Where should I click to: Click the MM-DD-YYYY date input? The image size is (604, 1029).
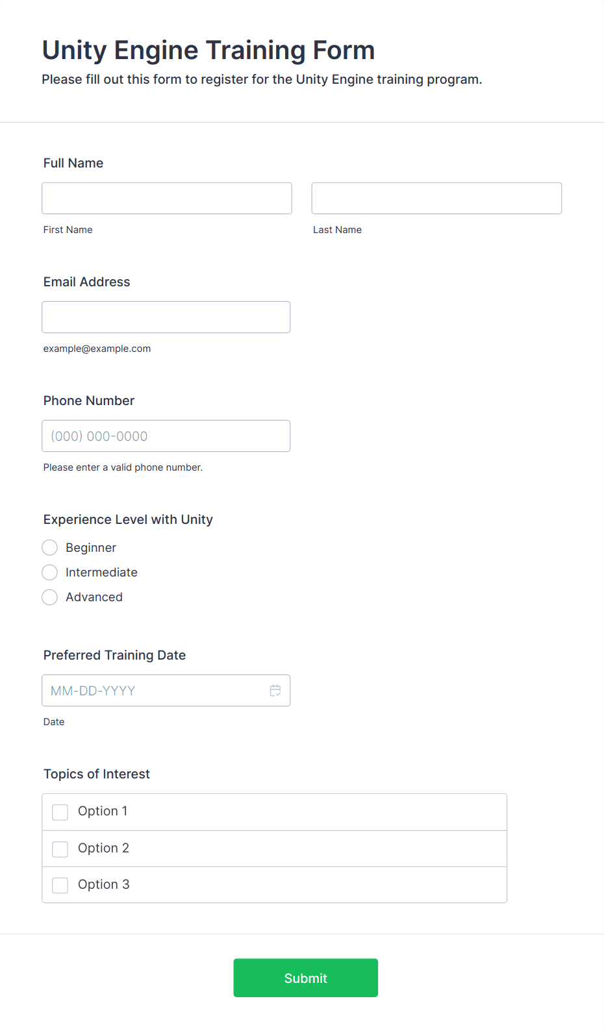coord(166,691)
